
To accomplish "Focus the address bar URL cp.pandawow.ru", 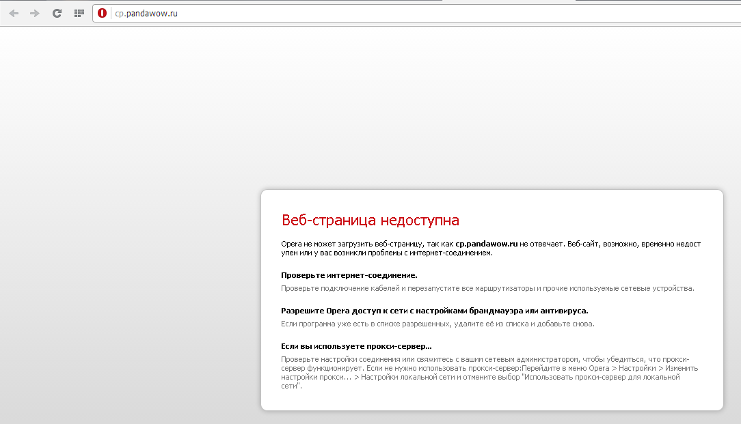I will point(147,13).
